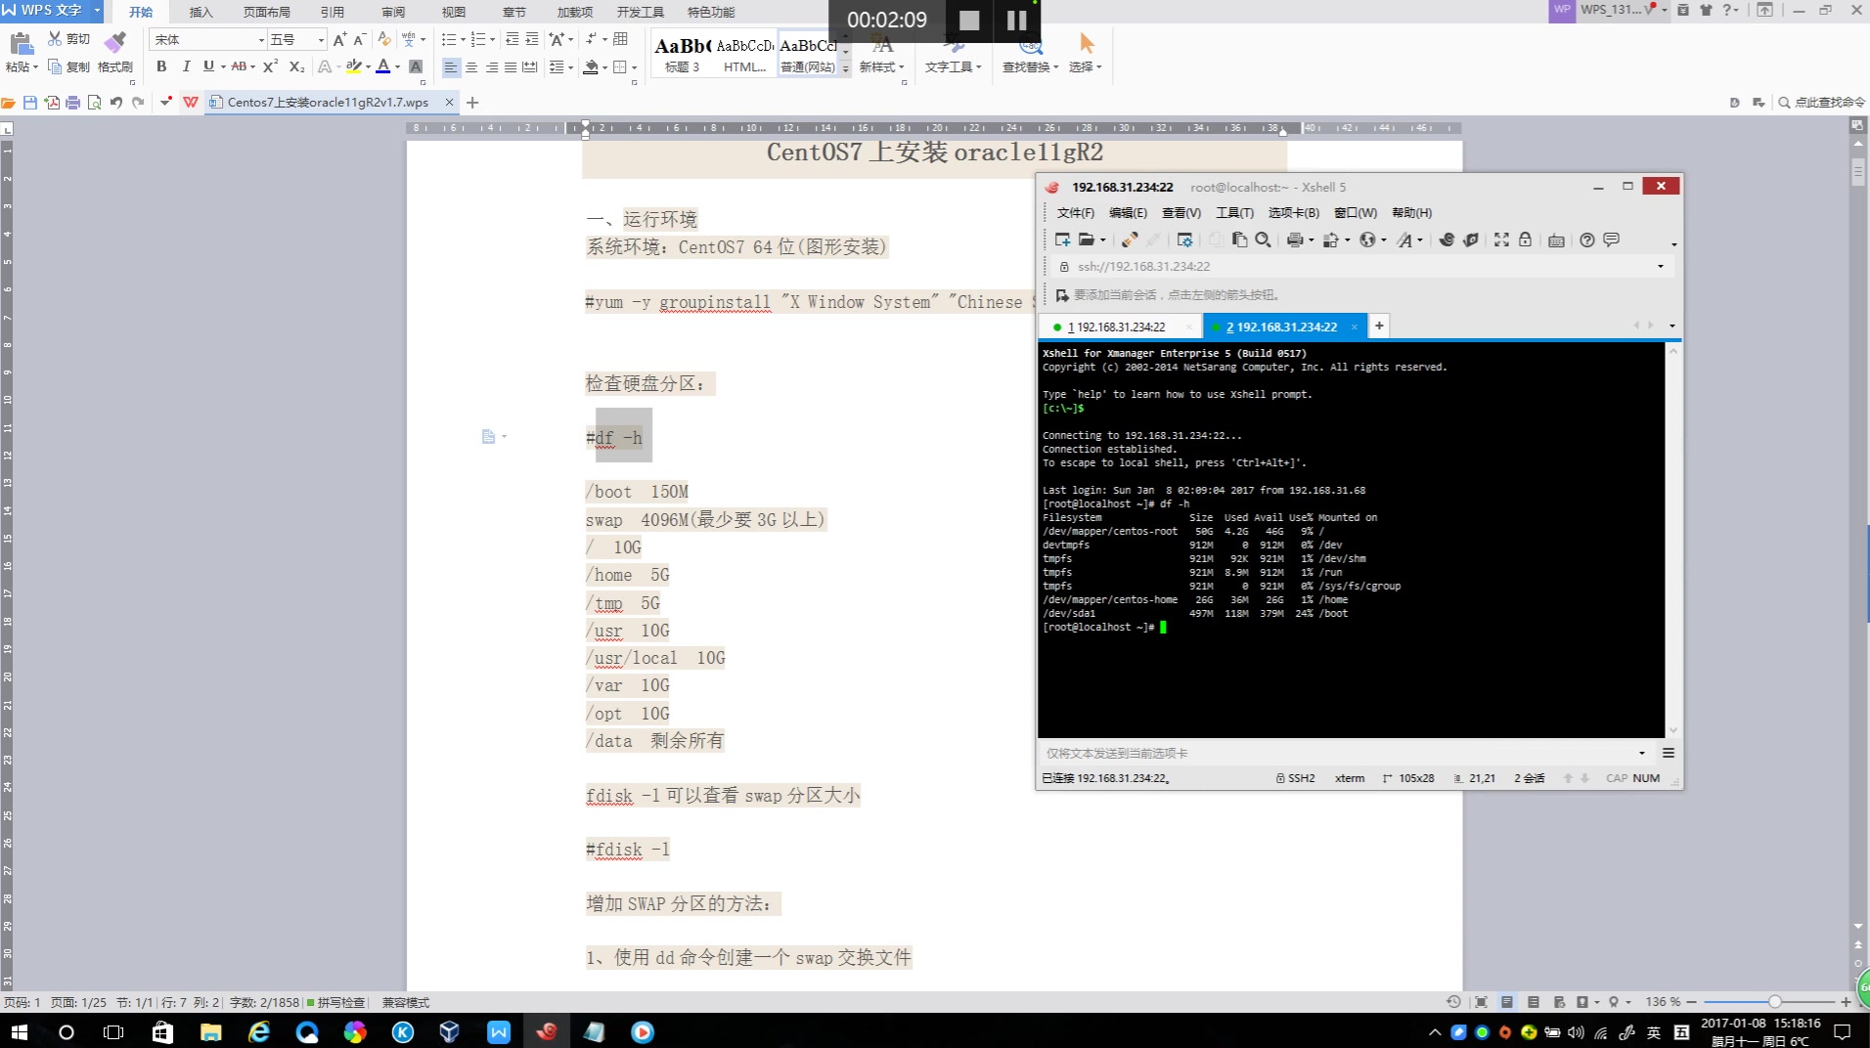Enable left text alignment
Screen dimensions: 1870x1048
pyautogui.click(x=451, y=67)
